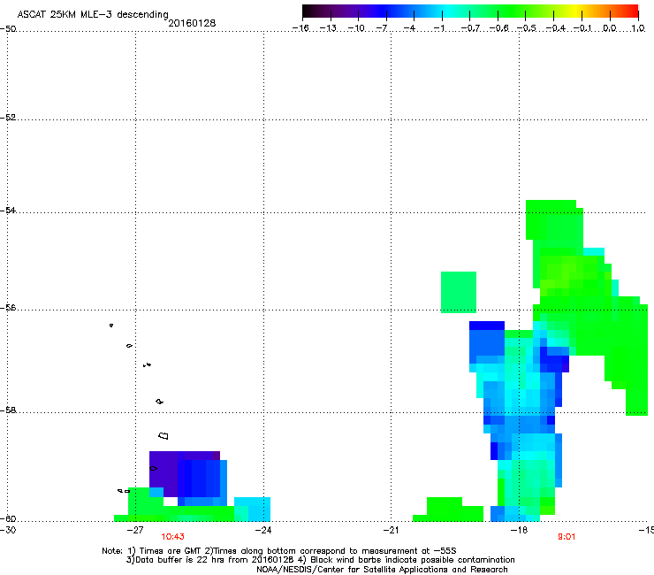Select the date label 20160128
654x575 pixels.
coord(192,23)
